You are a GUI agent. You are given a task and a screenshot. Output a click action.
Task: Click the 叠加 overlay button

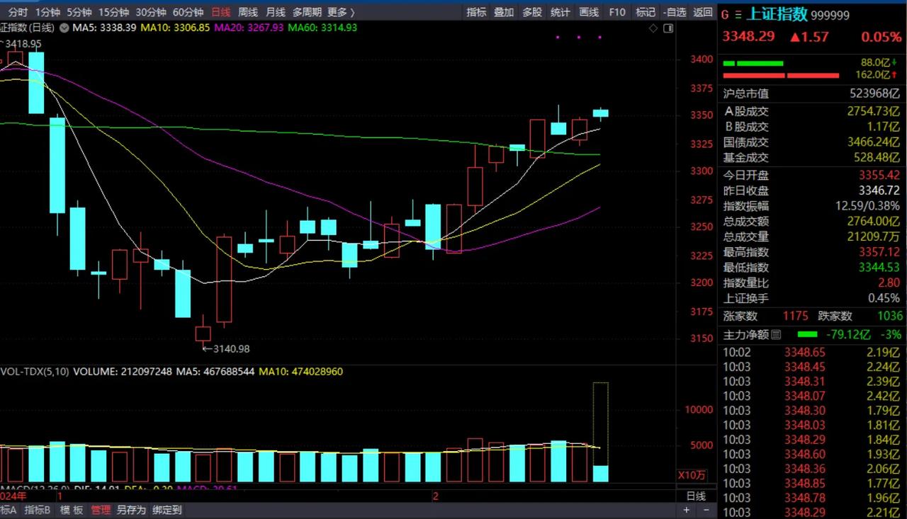click(x=504, y=12)
